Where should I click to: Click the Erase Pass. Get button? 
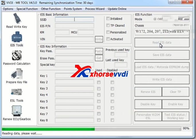[99, 58]
